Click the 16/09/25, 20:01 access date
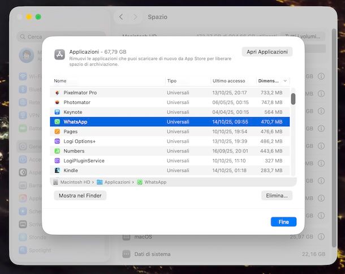The image size is (345, 274). click(230, 151)
